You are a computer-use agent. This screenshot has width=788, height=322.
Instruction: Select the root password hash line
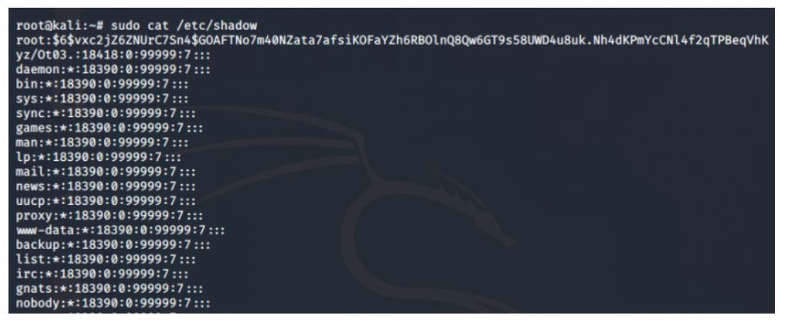pos(392,41)
